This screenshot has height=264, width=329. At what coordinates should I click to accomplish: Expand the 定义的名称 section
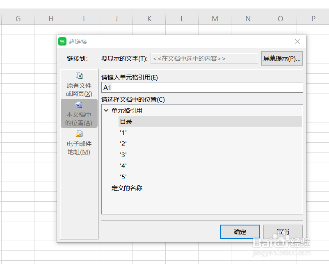point(127,188)
